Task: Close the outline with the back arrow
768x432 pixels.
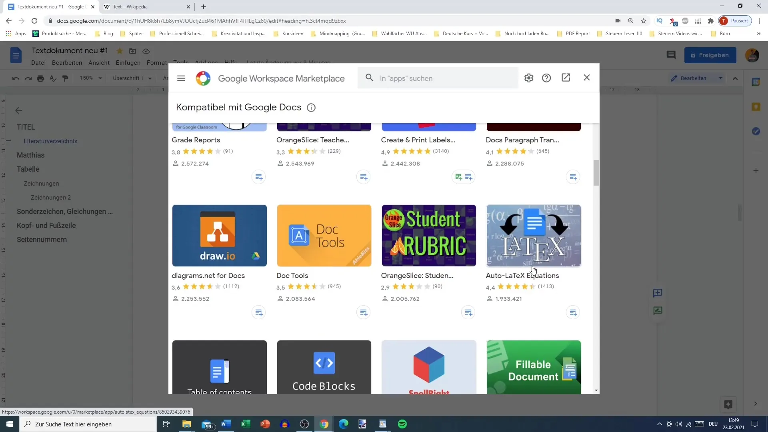Action: (x=18, y=110)
